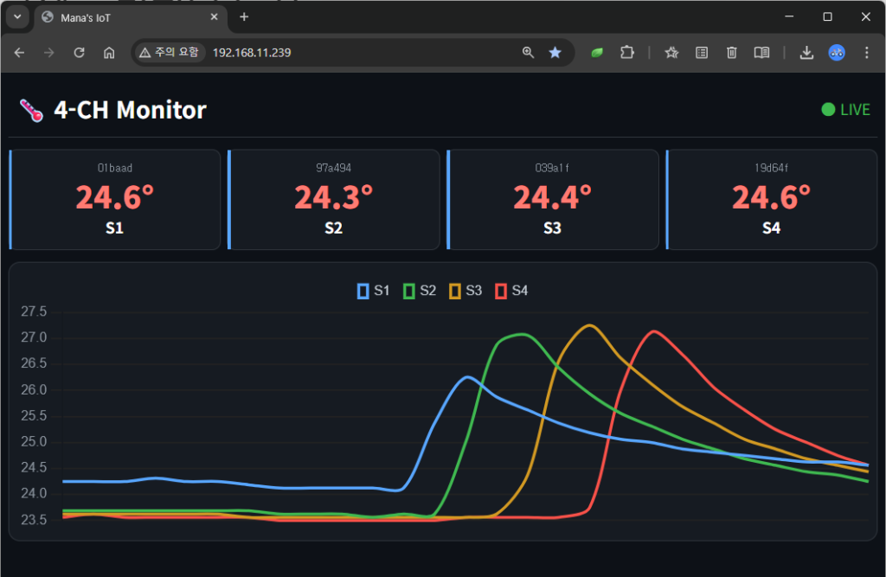This screenshot has width=886, height=577.
Task: Toggle S2 series visibility in chart legend
Action: [419, 291]
